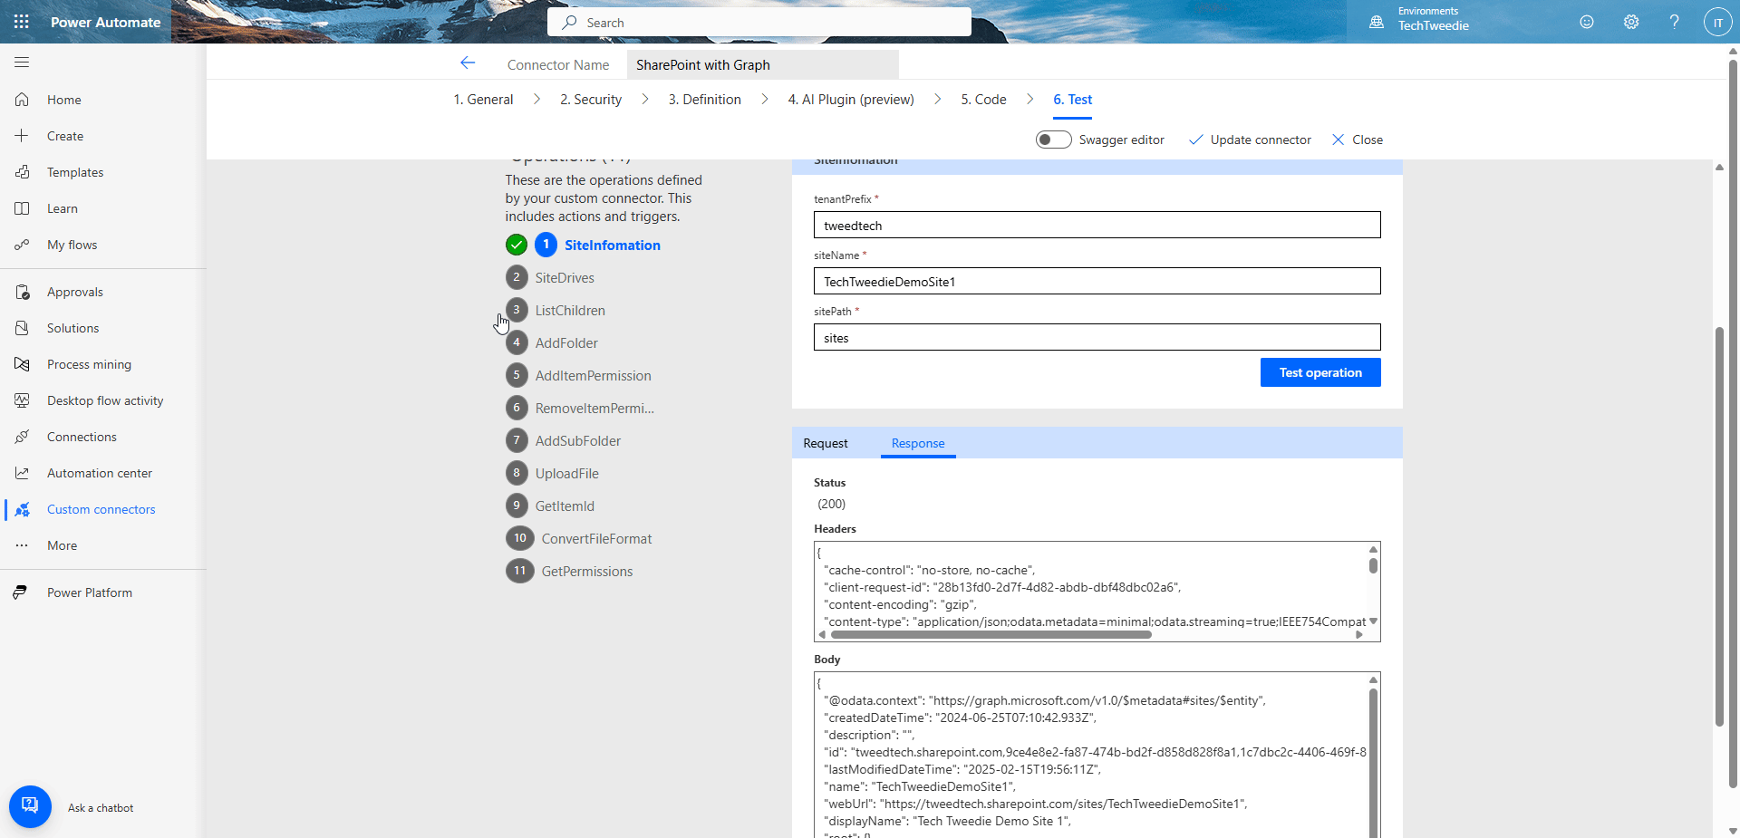Go to the 2. Security step
This screenshot has height=838, width=1740.
point(590,100)
